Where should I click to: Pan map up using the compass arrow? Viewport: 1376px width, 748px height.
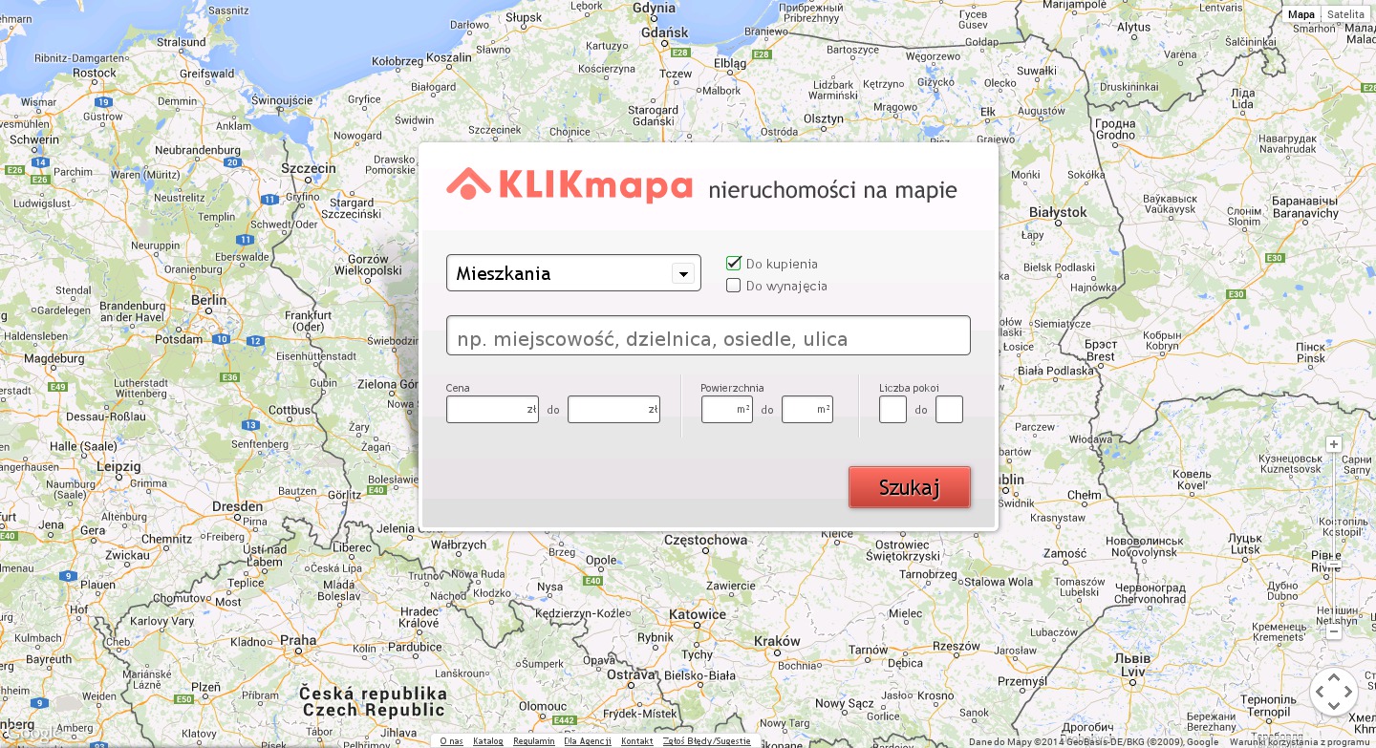pos(1334,678)
